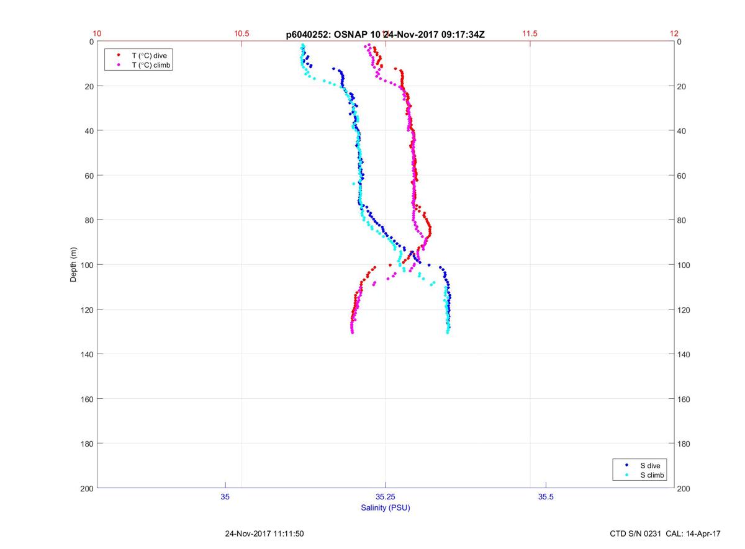Click left-axis depth tick label 100

[x=88, y=265]
